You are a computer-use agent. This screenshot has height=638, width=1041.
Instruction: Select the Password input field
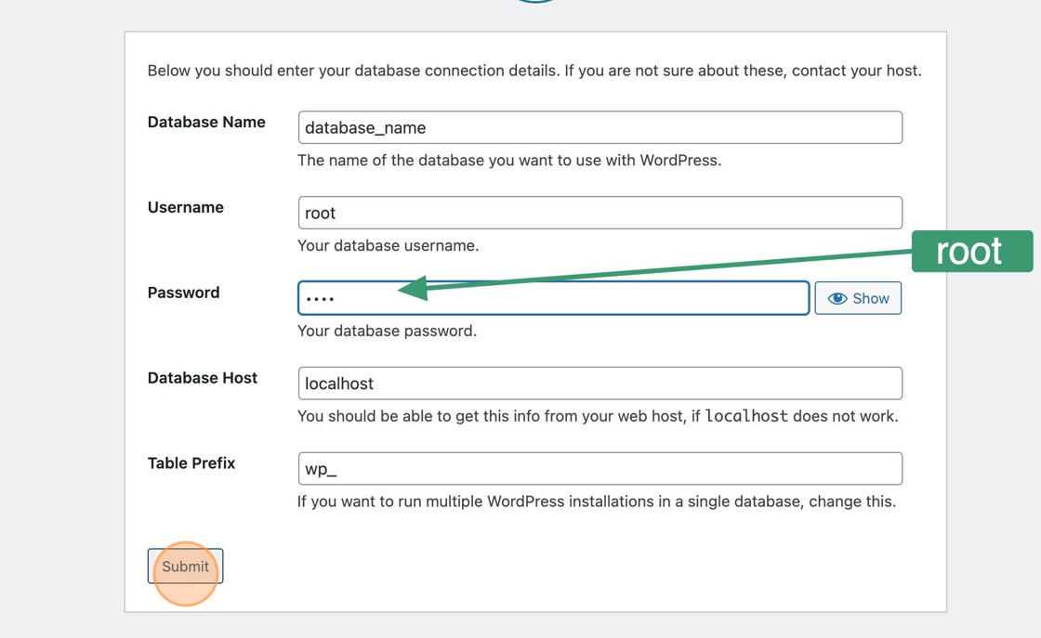tap(595, 298)
